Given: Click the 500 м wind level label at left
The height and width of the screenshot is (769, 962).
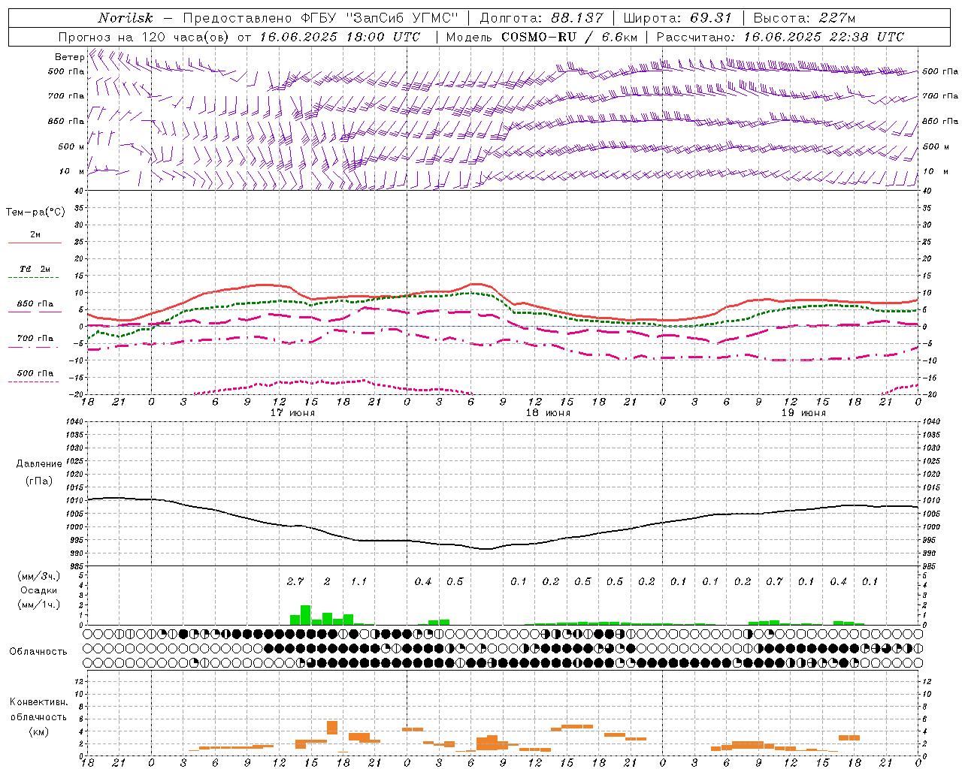Looking at the screenshot, I should [71, 146].
